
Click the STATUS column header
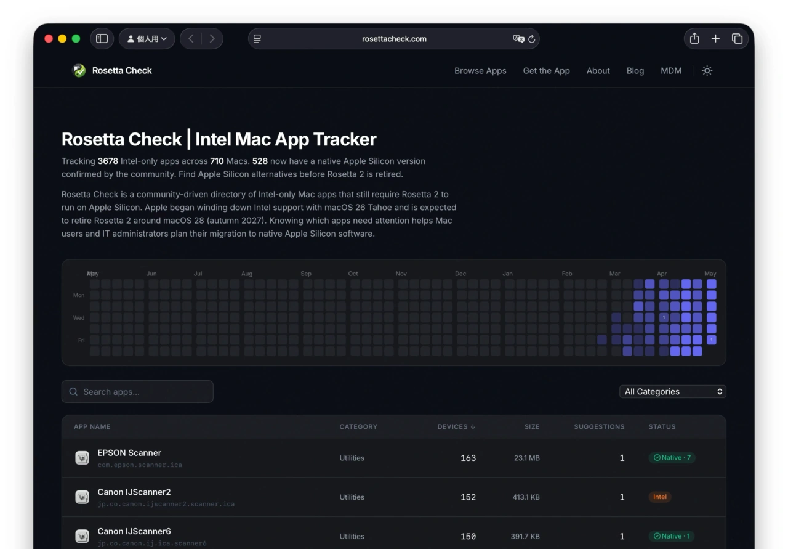pos(662,426)
